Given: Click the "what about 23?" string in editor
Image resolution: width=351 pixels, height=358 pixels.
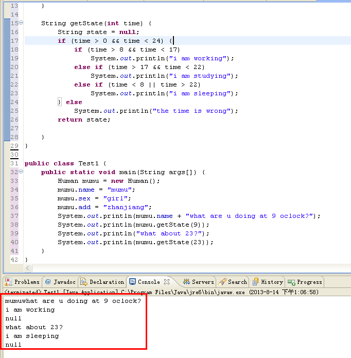Looking at the screenshot, I should point(169,233).
